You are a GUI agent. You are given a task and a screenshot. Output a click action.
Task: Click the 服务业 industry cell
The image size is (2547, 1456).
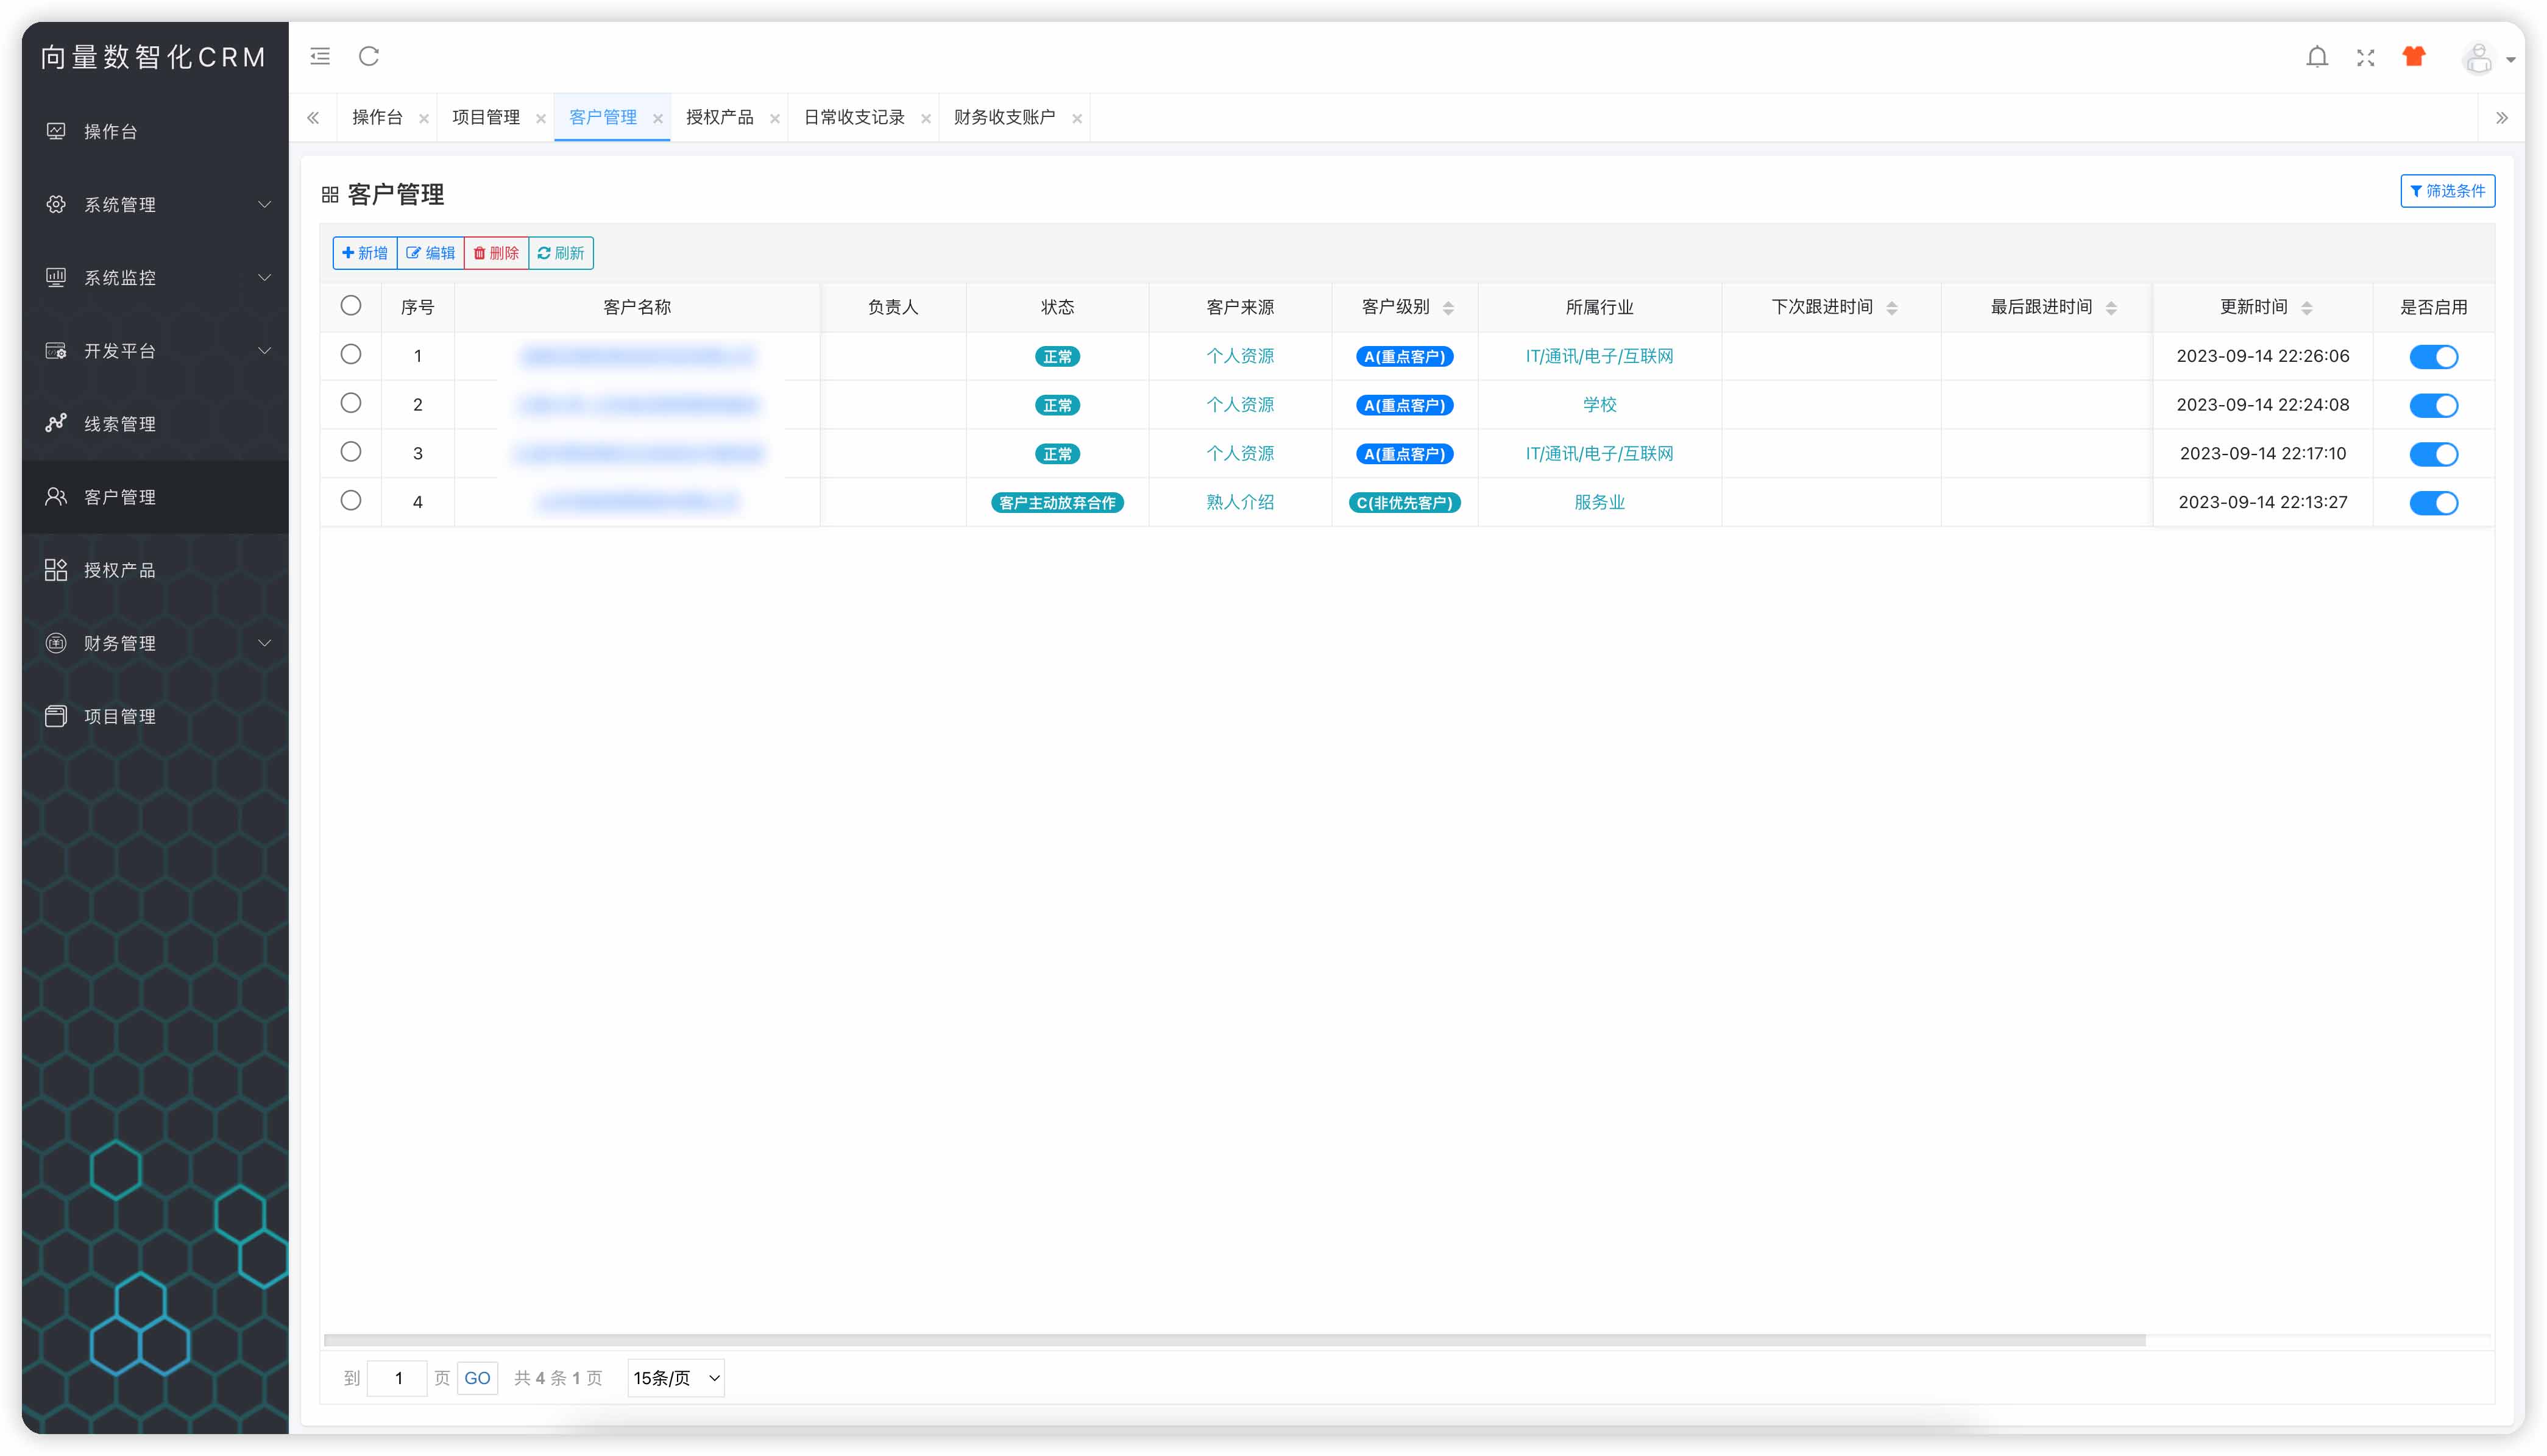point(1599,502)
